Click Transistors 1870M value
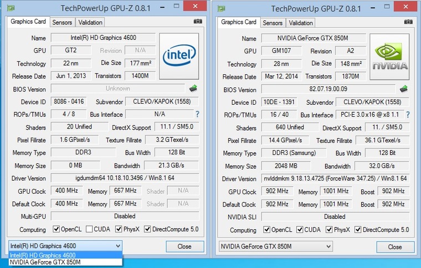Image resolution: width=421 pixels, height=268 pixels. pyautogui.click(x=351, y=76)
